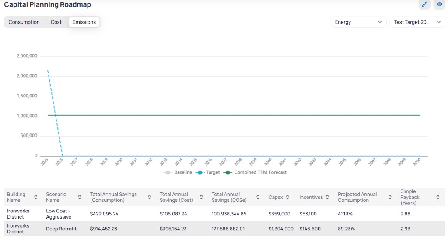Sort by Total Annual Savings (Cost) arrows

click(201, 197)
